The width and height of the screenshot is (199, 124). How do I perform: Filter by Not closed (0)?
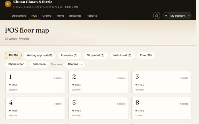point(122,55)
